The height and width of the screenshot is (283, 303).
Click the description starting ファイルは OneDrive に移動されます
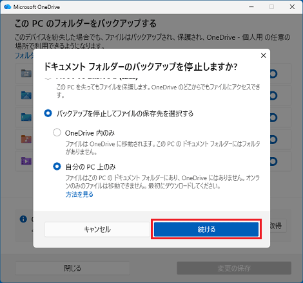pyautogui.click(x=162, y=147)
